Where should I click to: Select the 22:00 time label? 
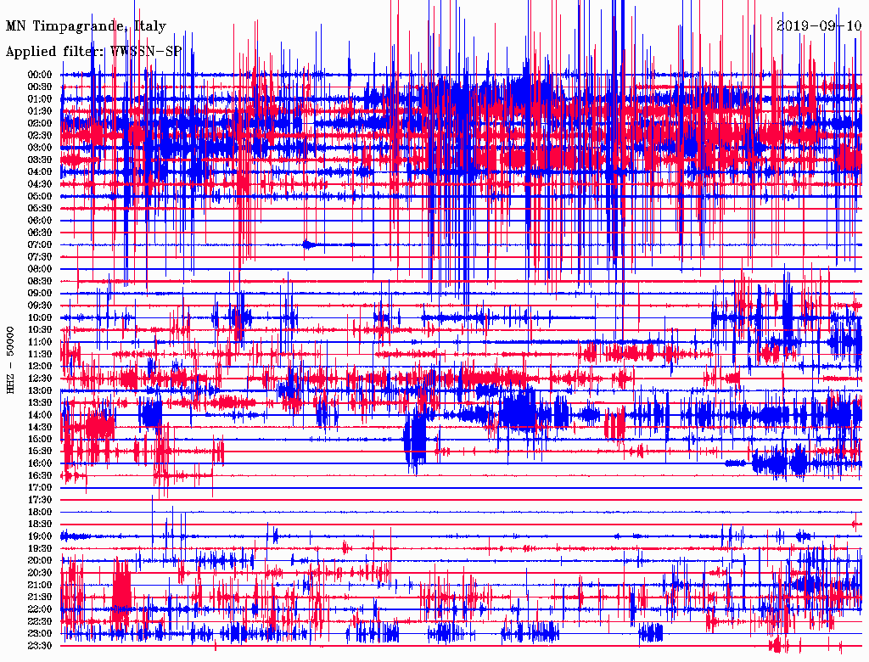(40, 609)
